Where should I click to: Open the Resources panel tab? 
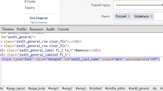(x=36, y=29)
